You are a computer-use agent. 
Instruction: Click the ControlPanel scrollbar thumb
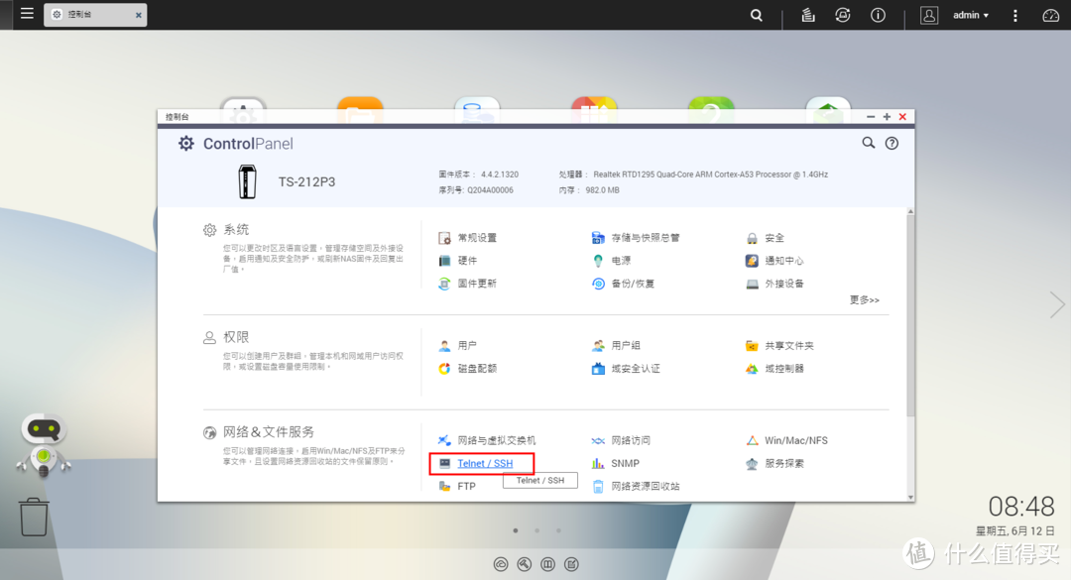pyautogui.click(x=910, y=315)
